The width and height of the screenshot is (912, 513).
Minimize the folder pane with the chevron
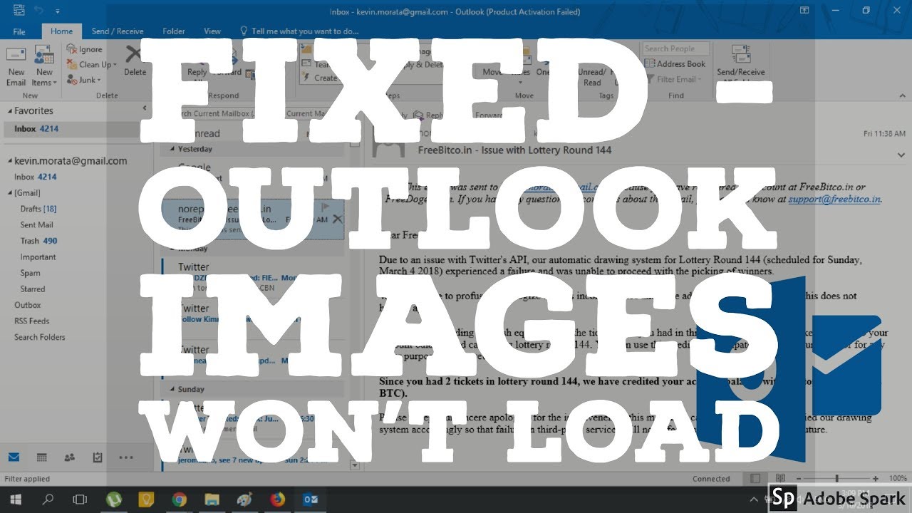145,108
